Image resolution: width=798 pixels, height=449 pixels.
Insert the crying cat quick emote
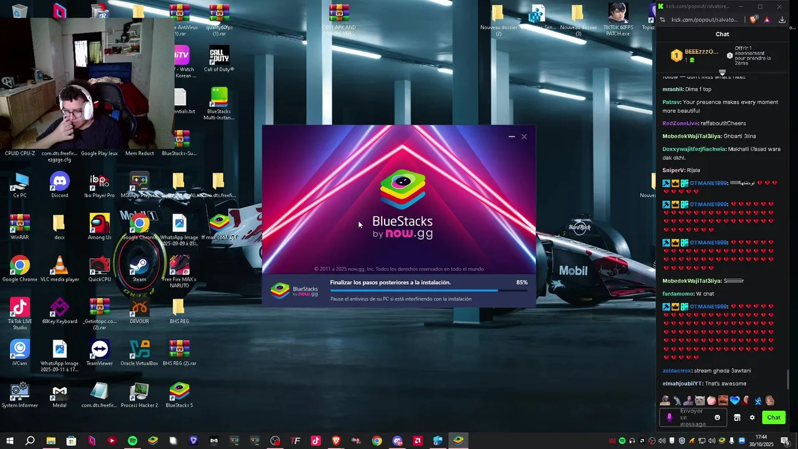(x=700, y=400)
